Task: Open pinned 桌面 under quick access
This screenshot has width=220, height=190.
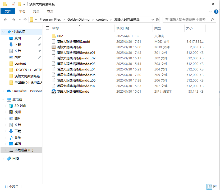Action: [x=18, y=38]
